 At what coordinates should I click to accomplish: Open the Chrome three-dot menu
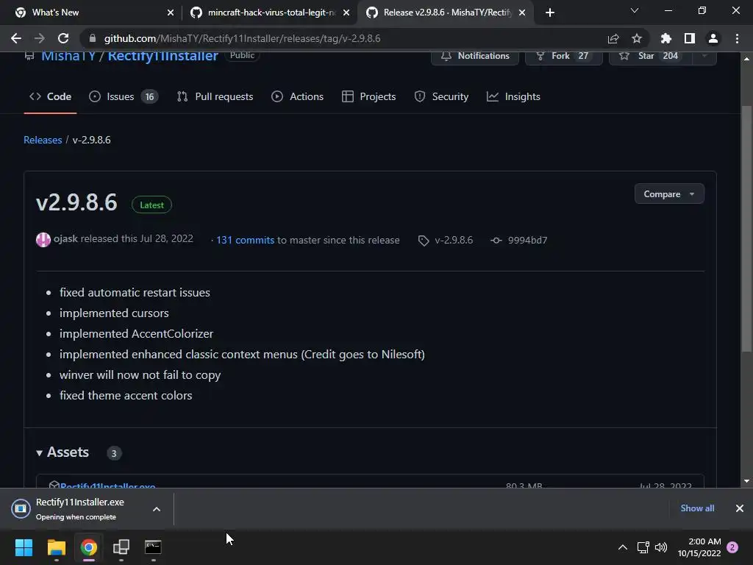pyautogui.click(x=737, y=38)
